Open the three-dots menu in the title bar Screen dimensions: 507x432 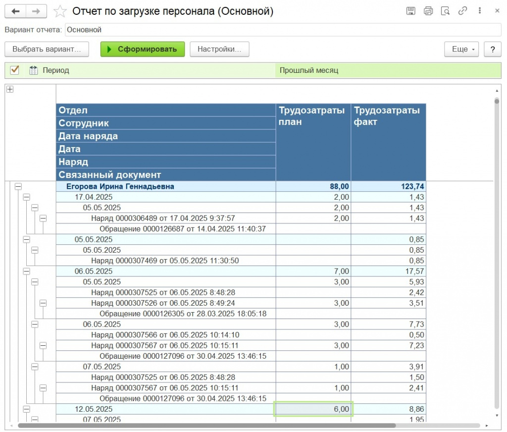pos(480,11)
